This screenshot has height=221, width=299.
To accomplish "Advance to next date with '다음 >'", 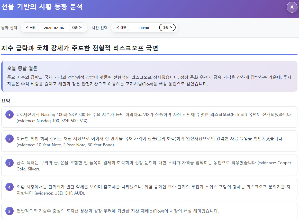I will click(x=77, y=27).
